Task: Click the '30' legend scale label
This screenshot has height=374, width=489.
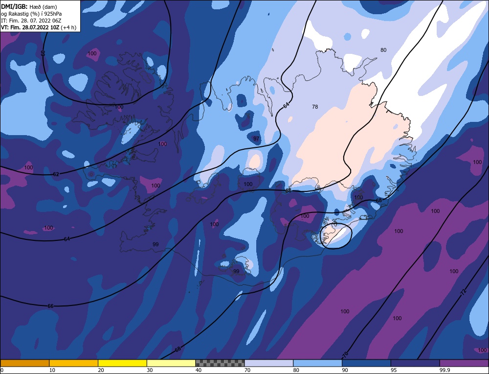Action: [150, 370]
